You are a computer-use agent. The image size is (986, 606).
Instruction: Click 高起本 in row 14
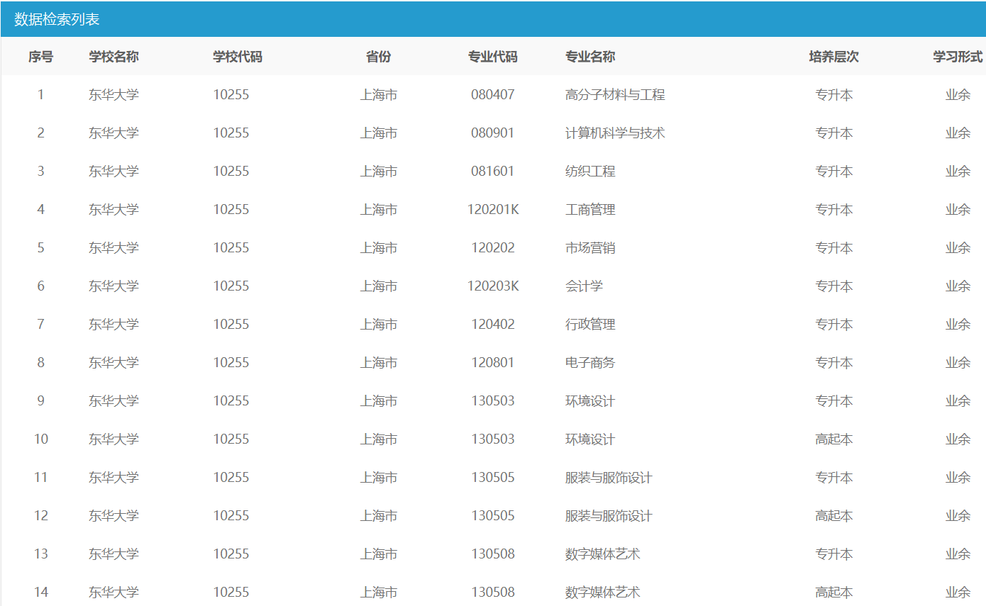coord(834,593)
